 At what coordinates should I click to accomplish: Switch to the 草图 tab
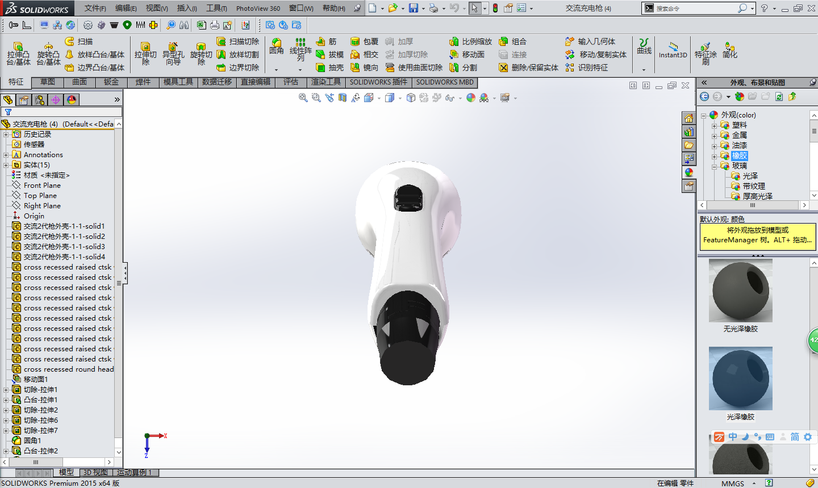click(48, 82)
